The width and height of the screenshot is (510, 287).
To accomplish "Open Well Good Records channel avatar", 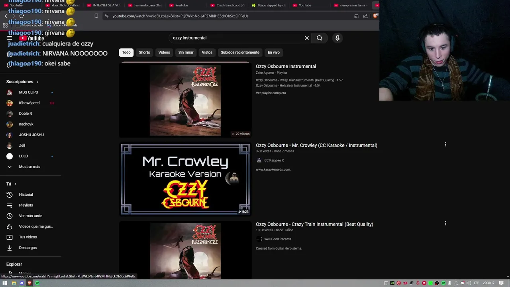I will click(x=259, y=239).
